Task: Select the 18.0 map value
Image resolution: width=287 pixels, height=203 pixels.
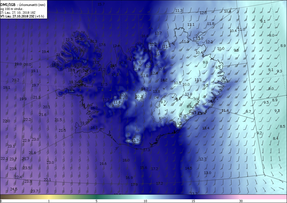Action: click(x=126, y=160)
